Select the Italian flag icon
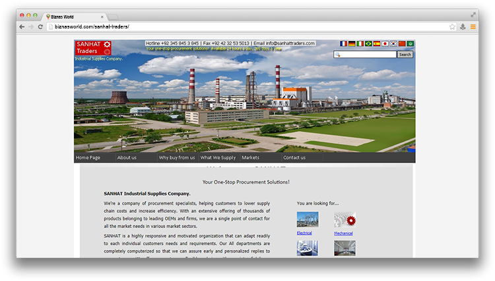The height and width of the screenshot is (281, 495). (x=360, y=44)
